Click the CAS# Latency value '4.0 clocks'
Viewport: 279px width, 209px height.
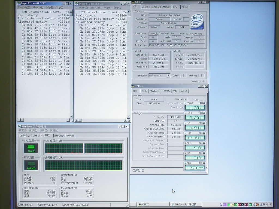(176, 125)
